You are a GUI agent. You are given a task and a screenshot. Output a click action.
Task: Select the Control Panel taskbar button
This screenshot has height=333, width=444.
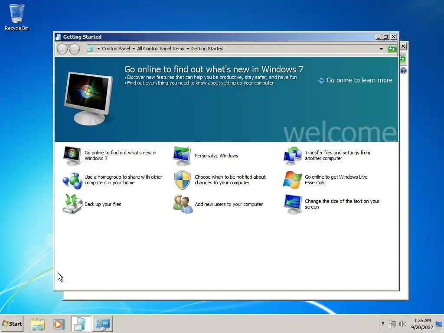pos(102,323)
